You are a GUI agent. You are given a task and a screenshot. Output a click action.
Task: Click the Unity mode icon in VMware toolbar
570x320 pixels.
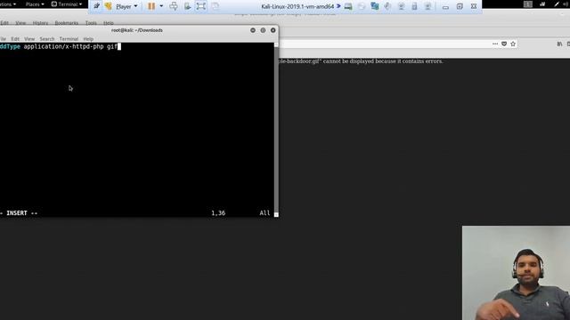pos(216,6)
